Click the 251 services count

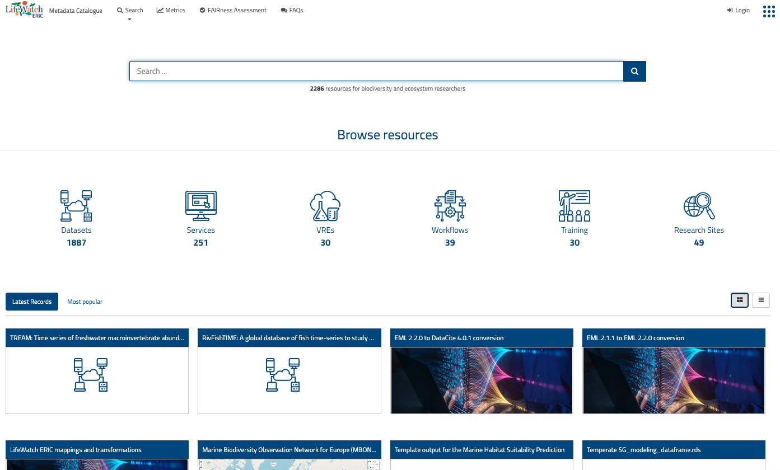click(201, 243)
